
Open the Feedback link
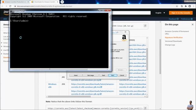point(174,19)
